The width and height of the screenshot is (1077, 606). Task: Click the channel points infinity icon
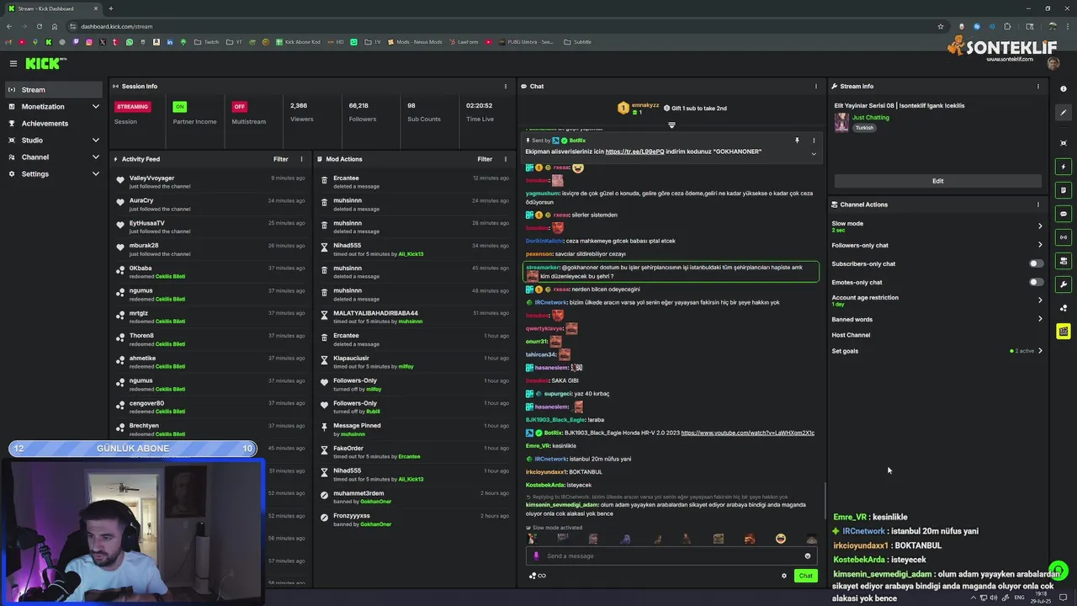click(542, 576)
